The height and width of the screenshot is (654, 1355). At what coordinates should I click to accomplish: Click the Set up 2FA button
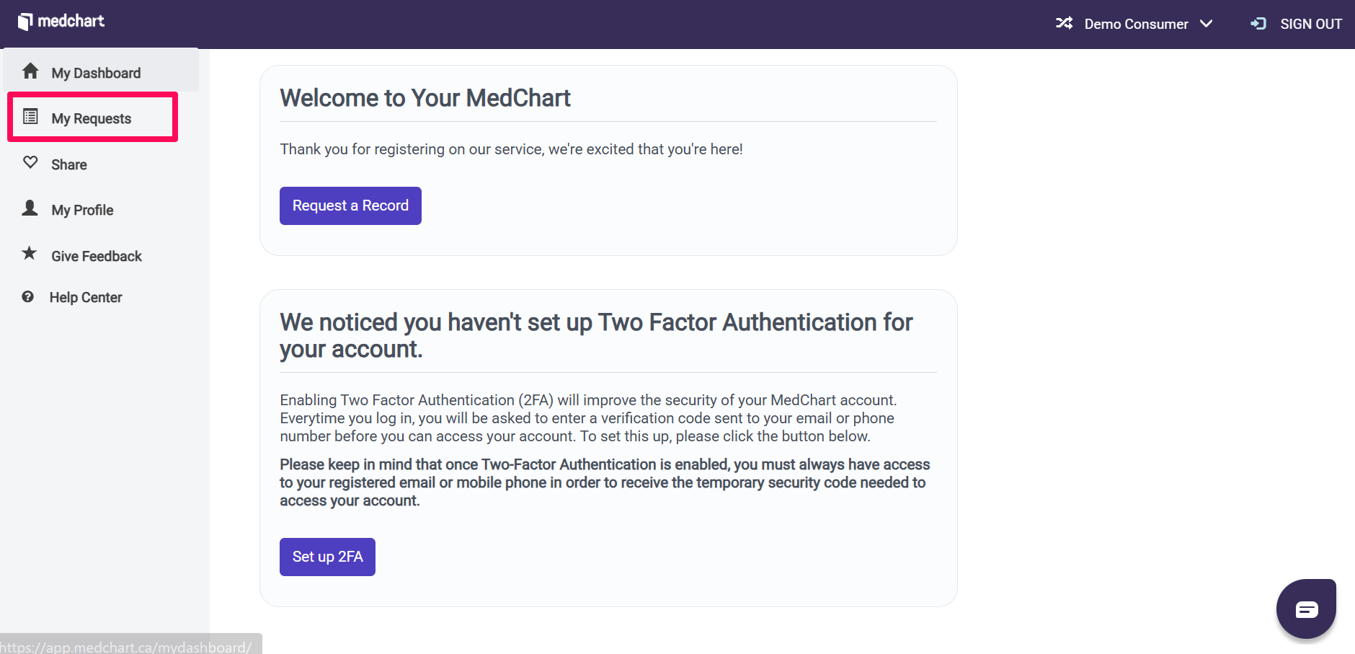click(327, 557)
